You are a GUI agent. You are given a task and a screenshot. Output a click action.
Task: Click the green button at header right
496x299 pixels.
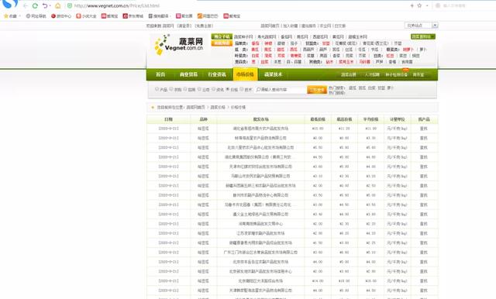point(423,36)
